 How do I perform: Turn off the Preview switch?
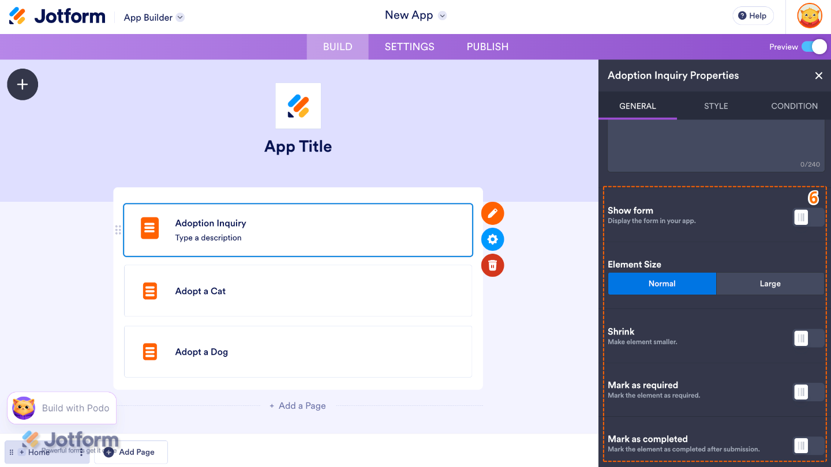[814, 47]
